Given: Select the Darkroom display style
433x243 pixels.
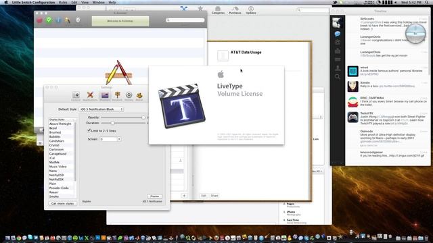Looking at the screenshot, I should tap(56, 150).
